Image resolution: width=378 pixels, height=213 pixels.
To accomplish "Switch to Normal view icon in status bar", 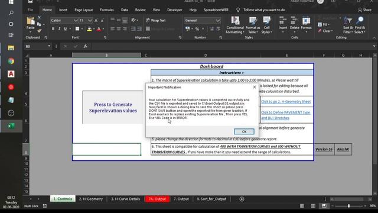I will pyautogui.click(x=302, y=206).
